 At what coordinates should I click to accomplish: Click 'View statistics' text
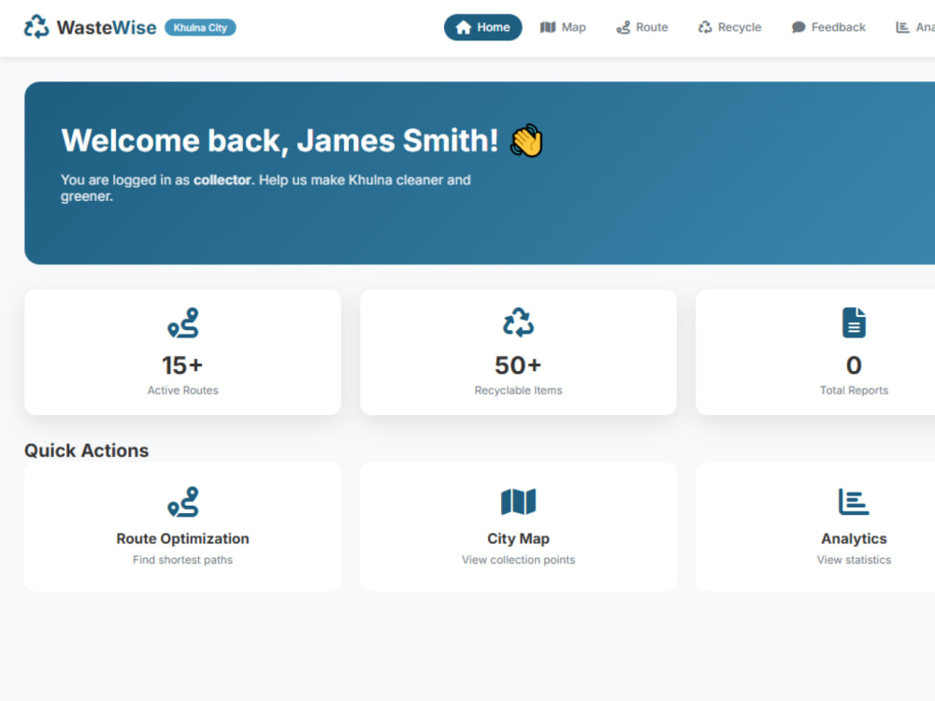854,560
